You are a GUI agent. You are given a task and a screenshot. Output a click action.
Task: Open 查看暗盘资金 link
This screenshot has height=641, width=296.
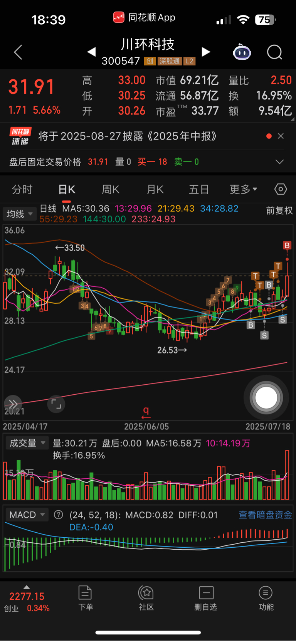[265, 515]
